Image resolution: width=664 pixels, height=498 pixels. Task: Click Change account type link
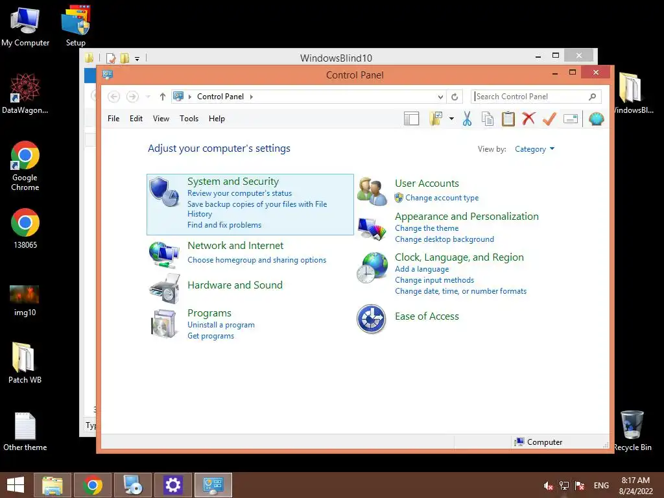tap(442, 198)
